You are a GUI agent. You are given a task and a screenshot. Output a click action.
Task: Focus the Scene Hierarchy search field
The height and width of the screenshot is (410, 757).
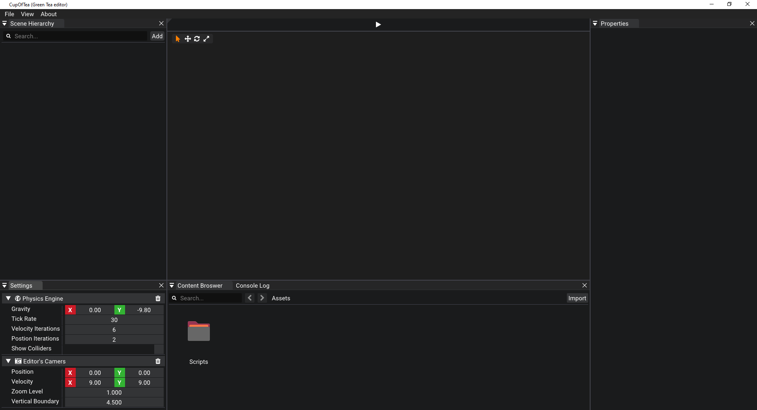80,36
